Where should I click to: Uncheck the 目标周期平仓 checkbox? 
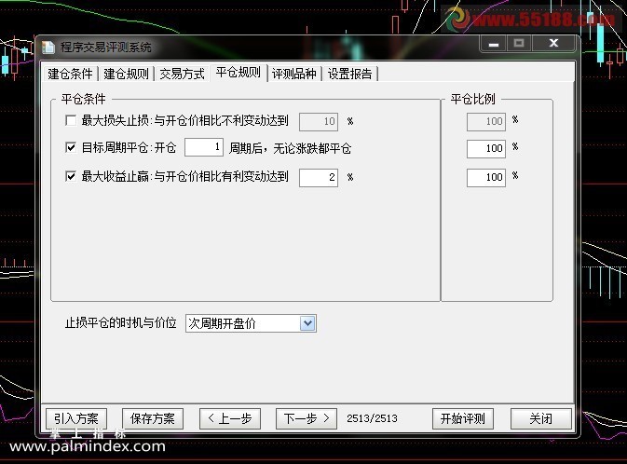[x=71, y=147]
